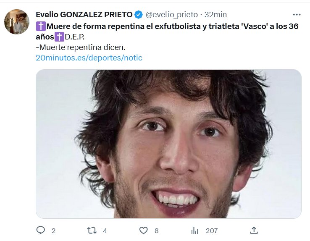This screenshot has width=310, height=241.
Task: Click the 'Muerte repentina dicen.' tweet text
Action: click(x=81, y=47)
